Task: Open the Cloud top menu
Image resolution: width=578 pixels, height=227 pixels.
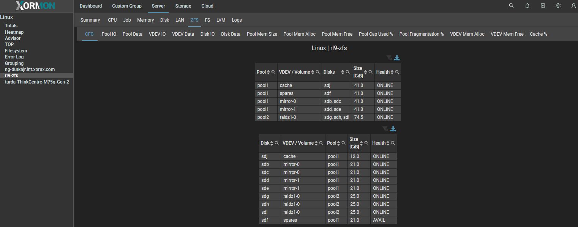Action: [x=207, y=6]
